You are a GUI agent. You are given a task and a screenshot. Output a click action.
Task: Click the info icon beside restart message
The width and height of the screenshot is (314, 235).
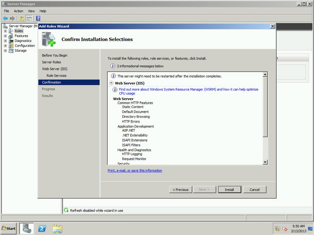(113, 76)
